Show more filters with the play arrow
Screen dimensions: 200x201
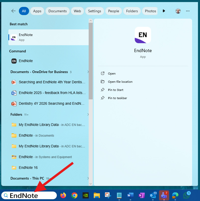tap(164, 11)
